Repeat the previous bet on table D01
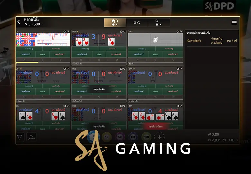The width and height of the screenshot is (251, 174). (60, 60)
